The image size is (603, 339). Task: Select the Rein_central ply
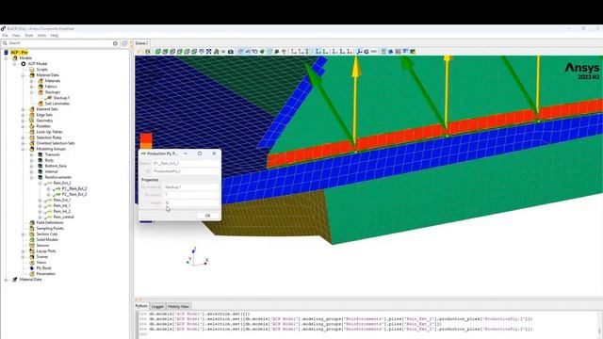pyautogui.click(x=63, y=218)
